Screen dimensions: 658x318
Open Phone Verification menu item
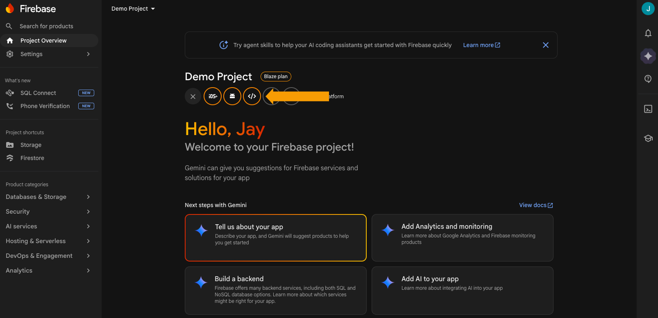pyautogui.click(x=49, y=106)
